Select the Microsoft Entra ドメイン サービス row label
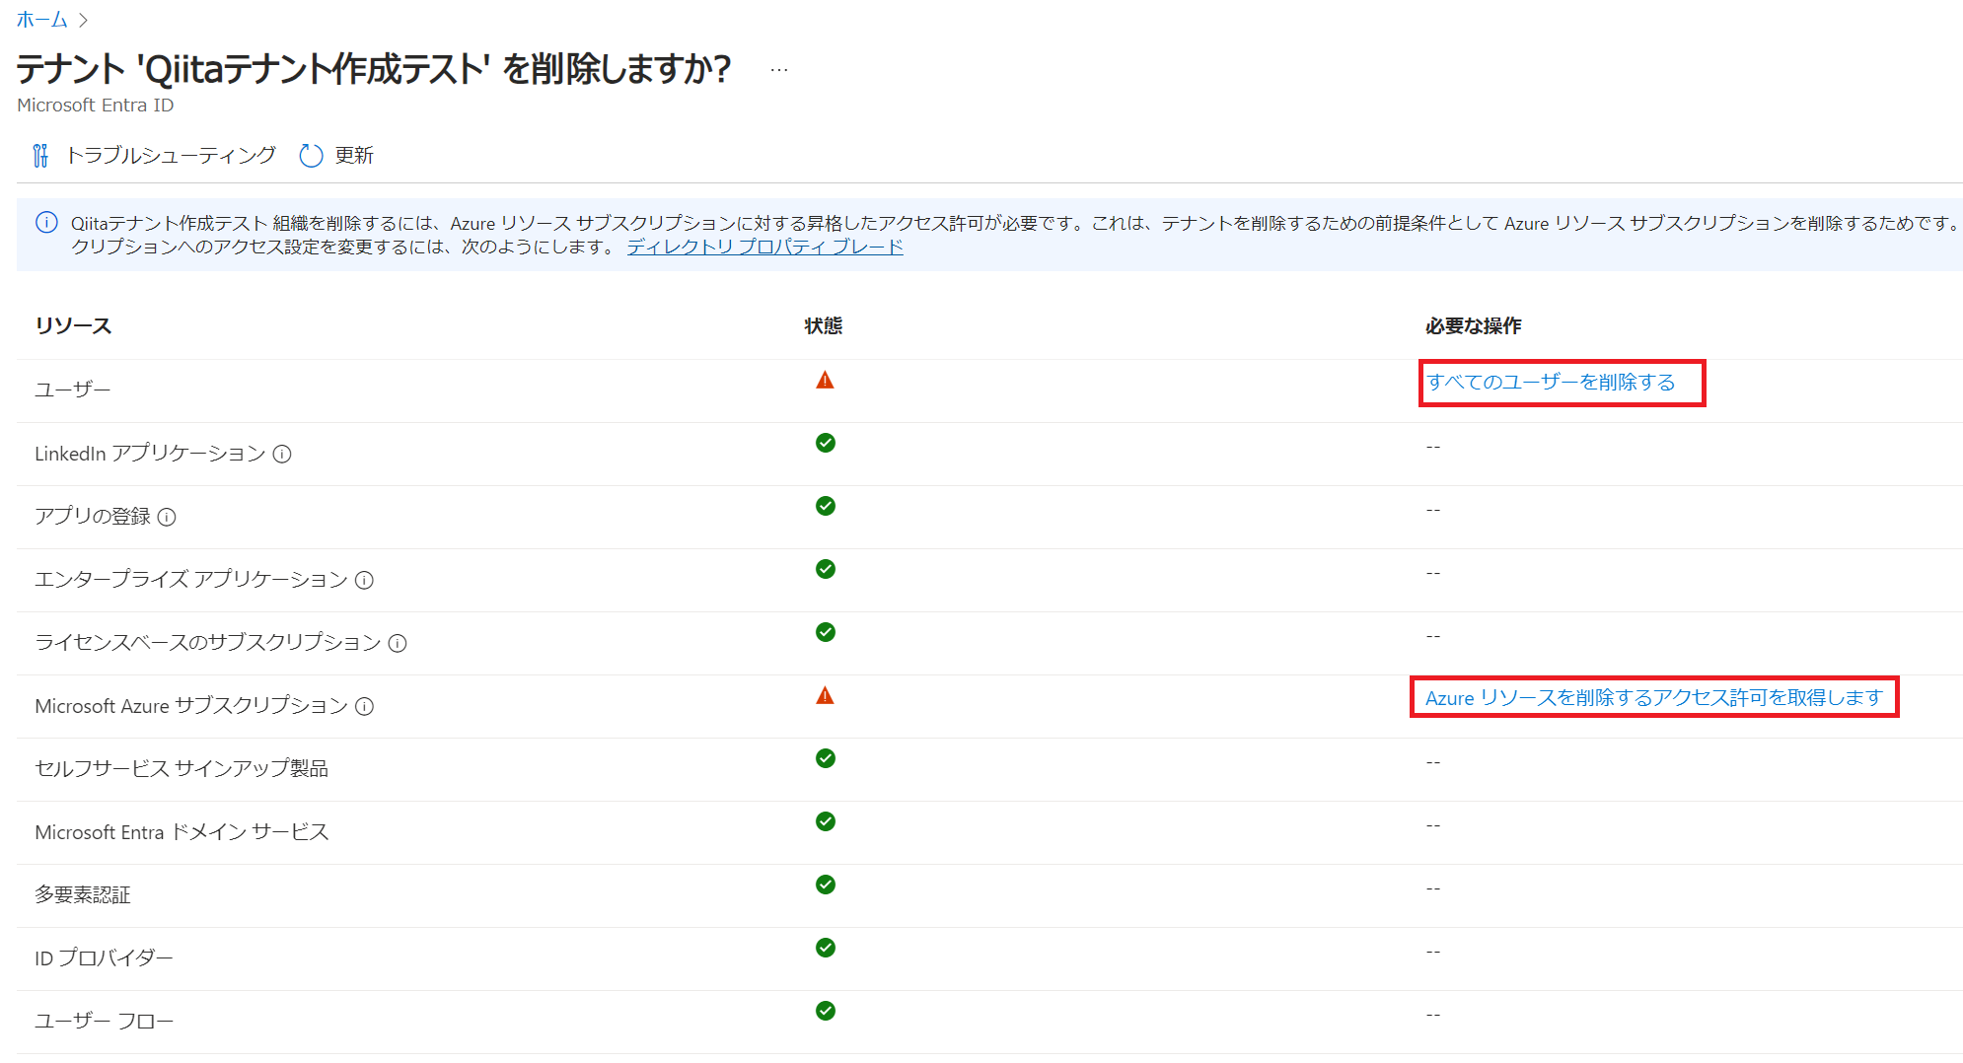The height and width of the screenshot is (1063, 1963). (182, 831)
